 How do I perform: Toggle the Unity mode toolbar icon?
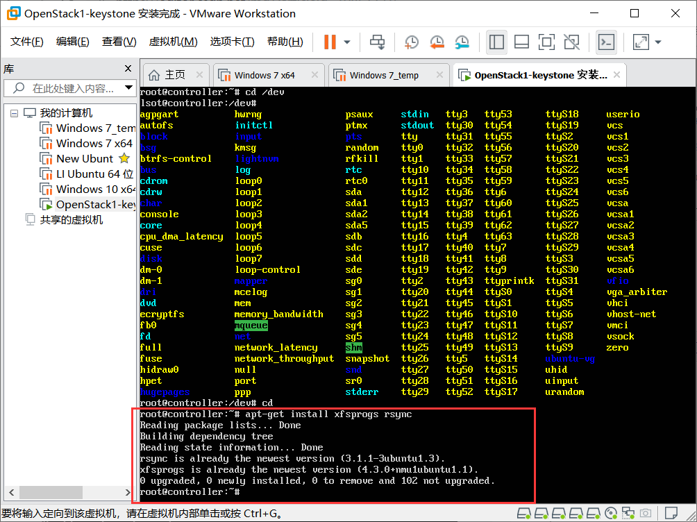571,42
